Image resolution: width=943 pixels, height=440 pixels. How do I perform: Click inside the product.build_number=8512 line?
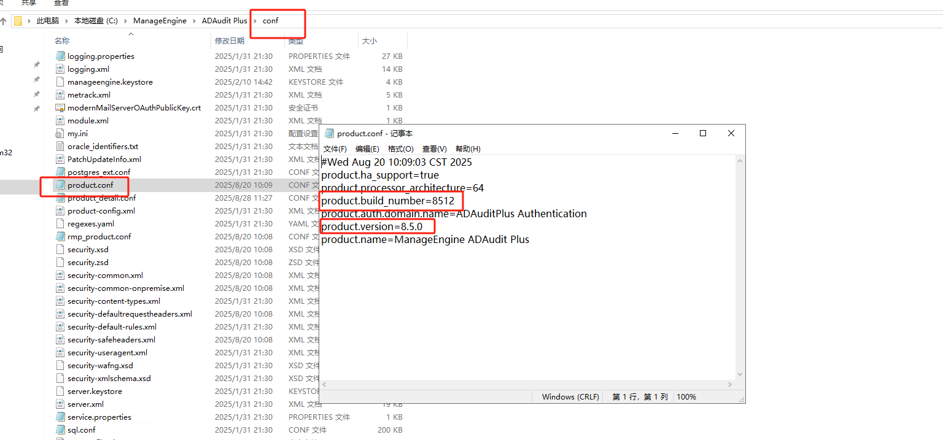tap(388, 201)
